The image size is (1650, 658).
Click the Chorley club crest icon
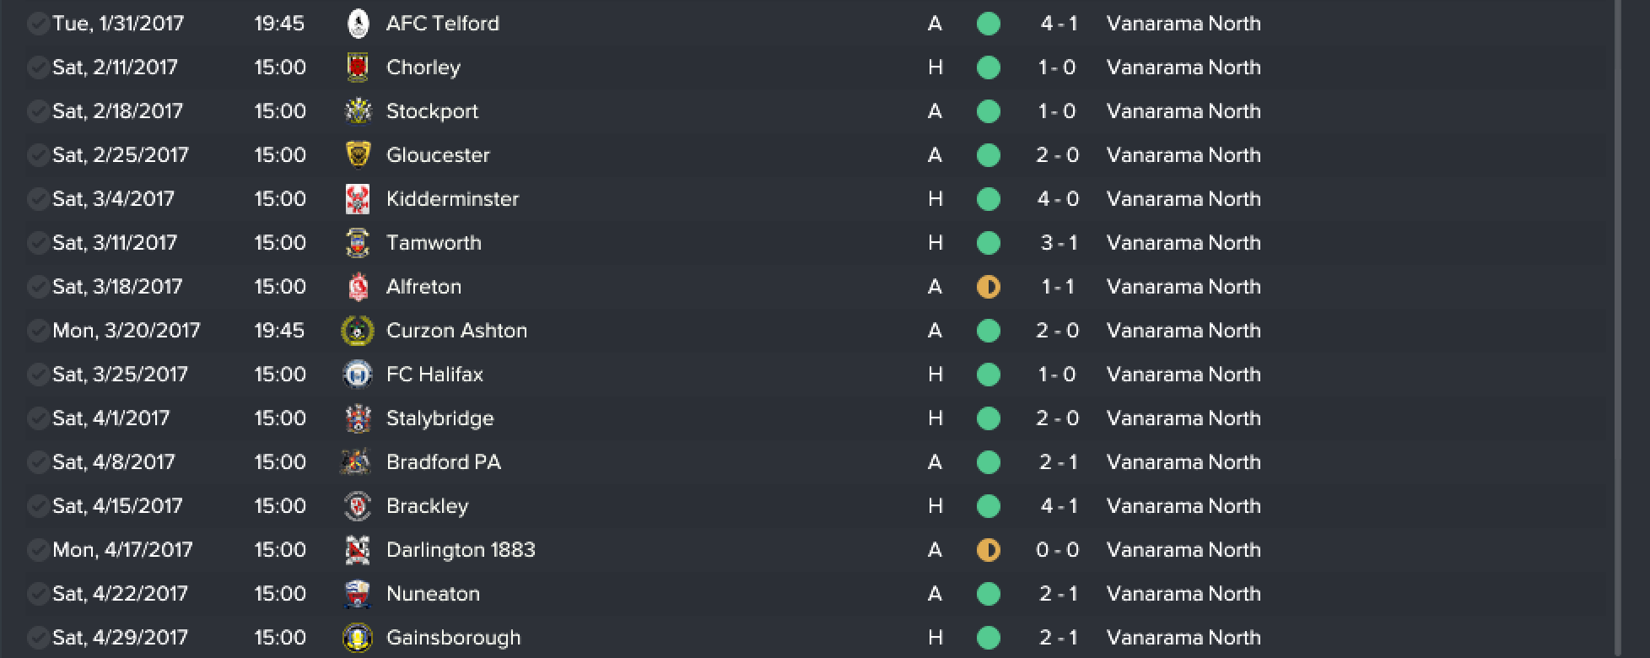click(x=358, y=67)
